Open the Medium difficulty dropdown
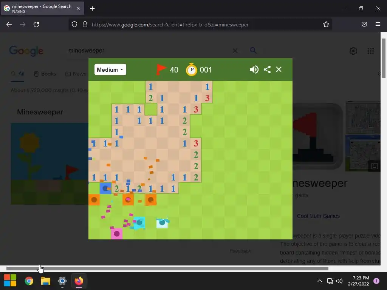The width and height of the screenshot is (387, 290). [x=110, y=69]
